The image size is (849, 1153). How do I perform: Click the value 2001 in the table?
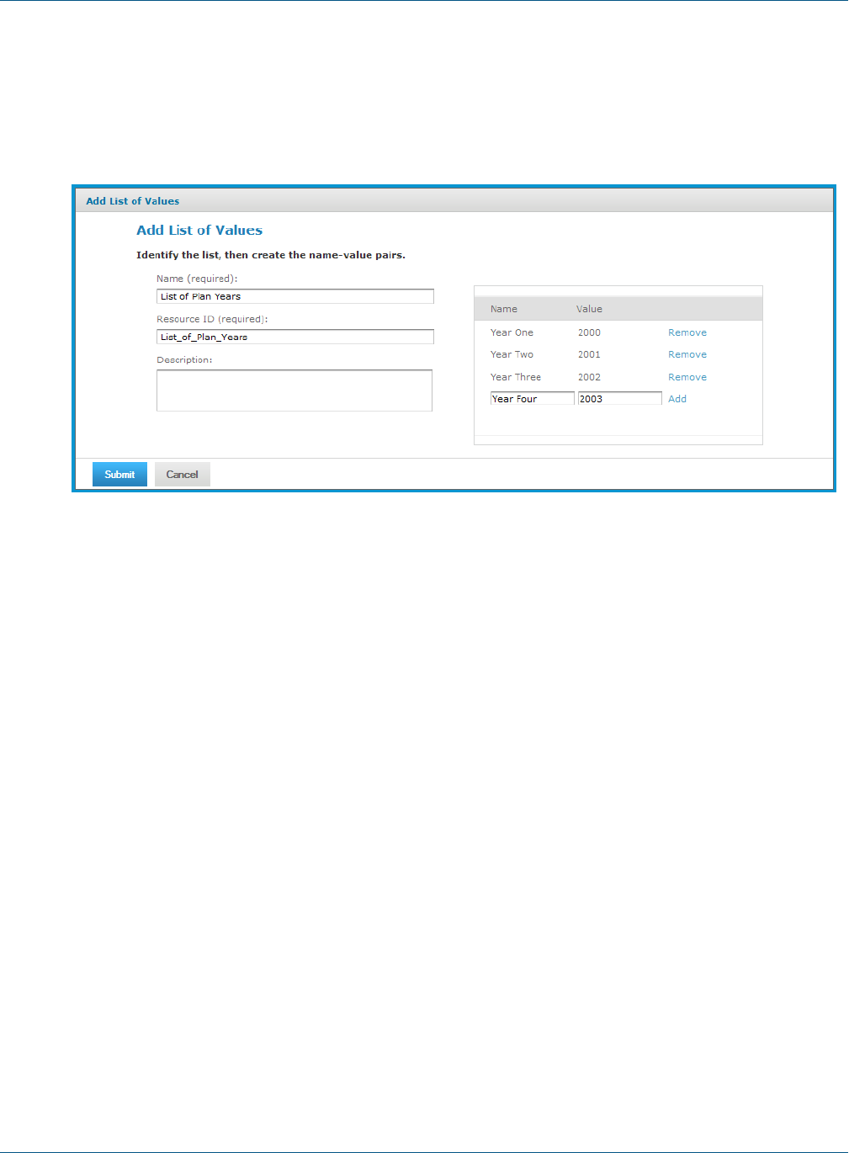[x=589, y=354]
